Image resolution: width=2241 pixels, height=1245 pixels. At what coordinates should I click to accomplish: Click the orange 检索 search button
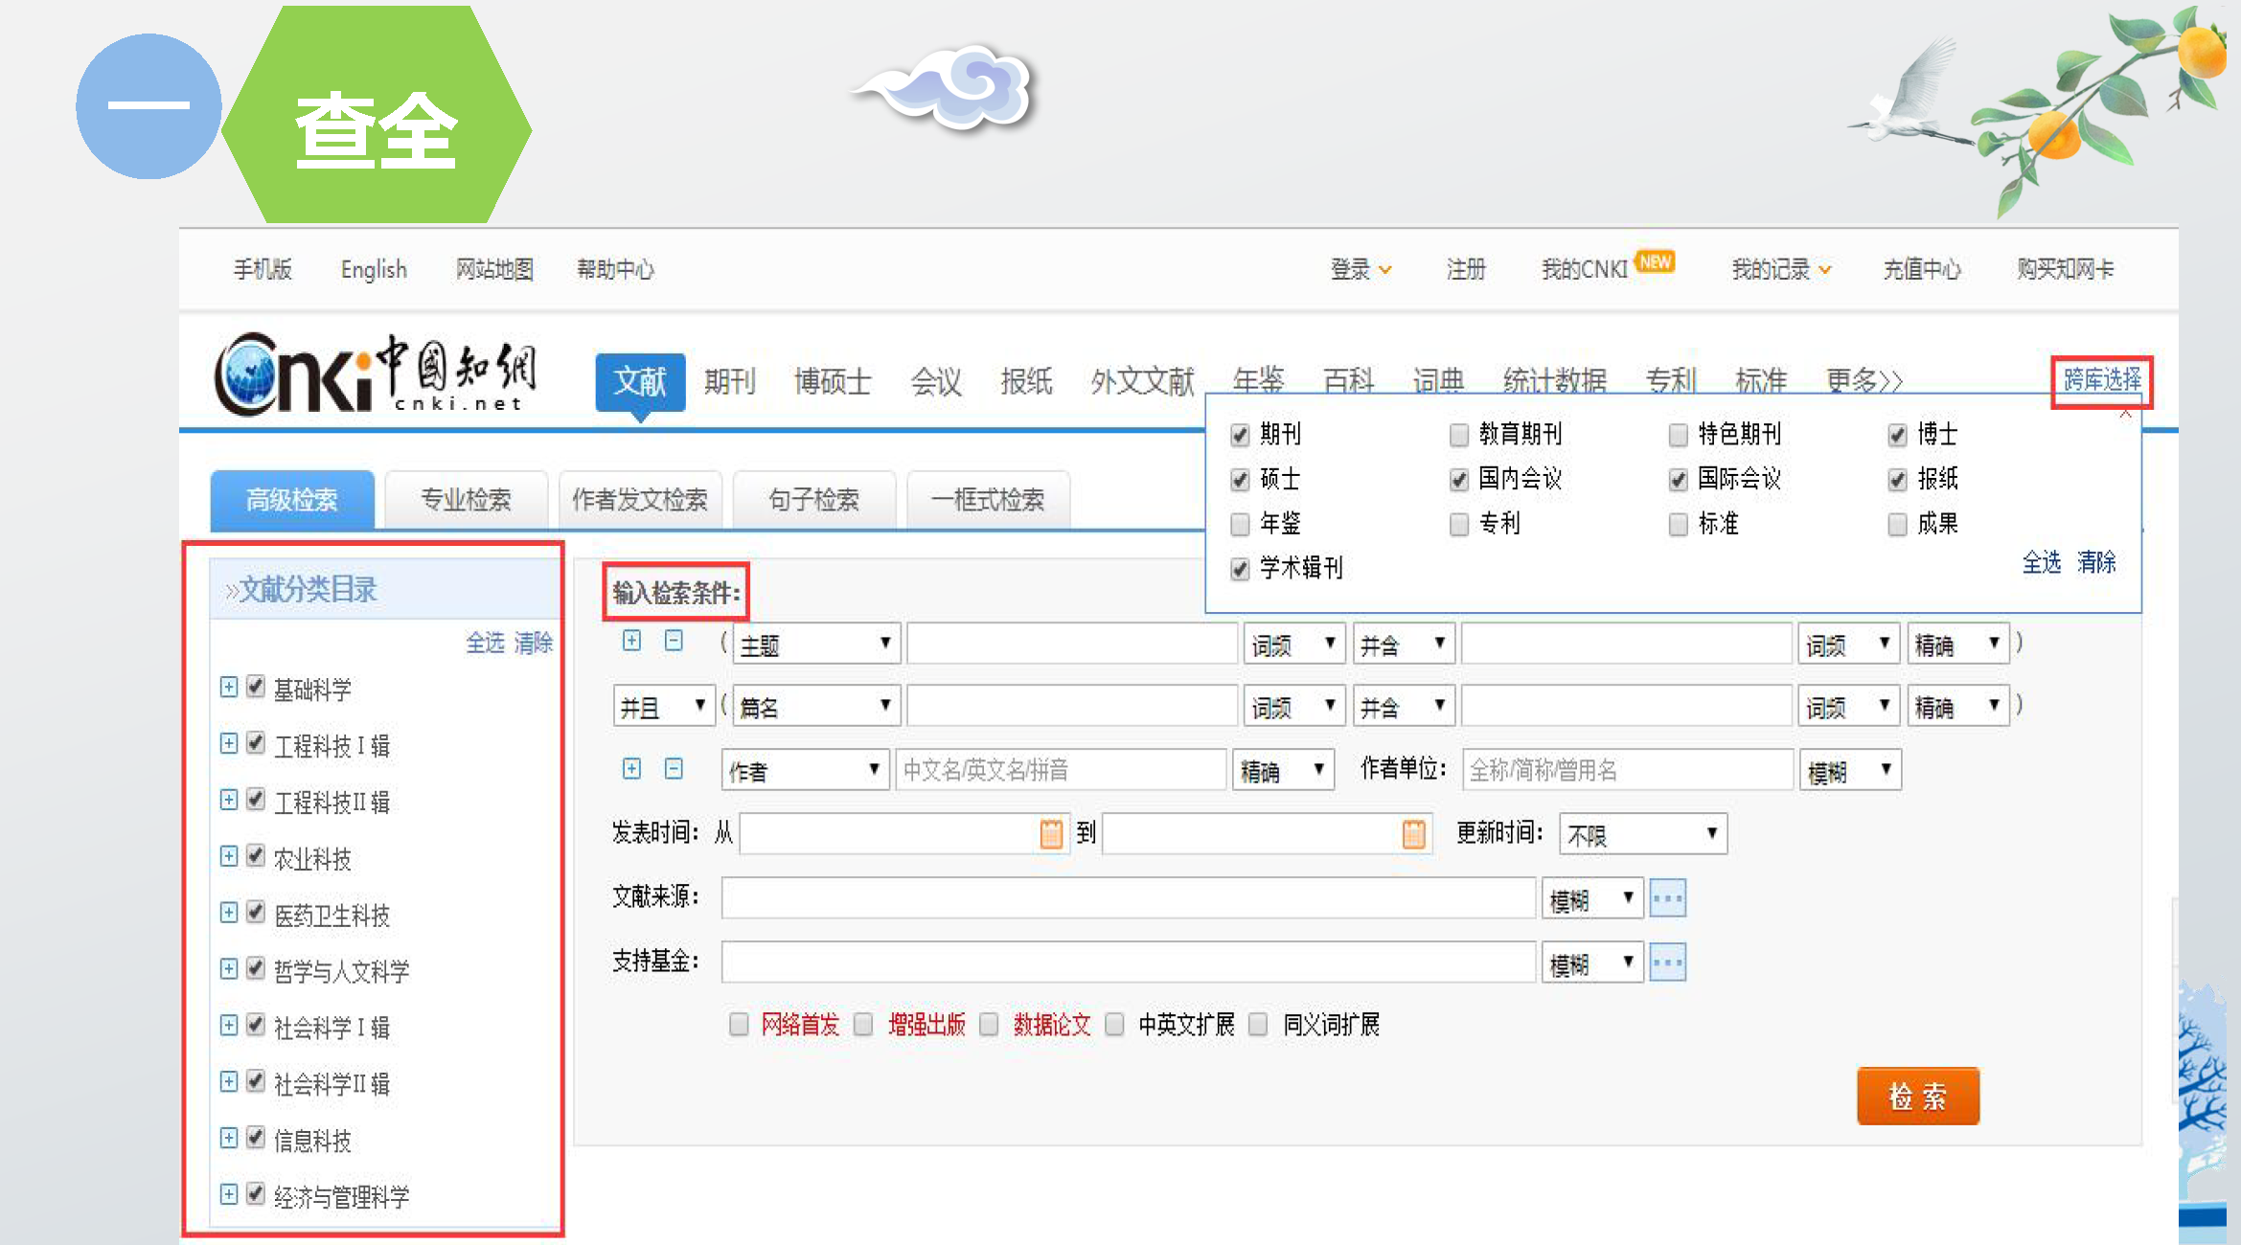click(x=1917, y=1097)
